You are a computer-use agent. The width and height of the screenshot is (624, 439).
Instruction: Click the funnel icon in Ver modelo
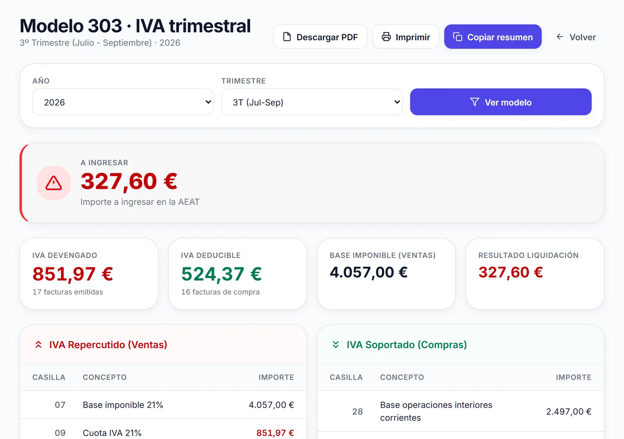pyautogui.click(x=474, y=102)
